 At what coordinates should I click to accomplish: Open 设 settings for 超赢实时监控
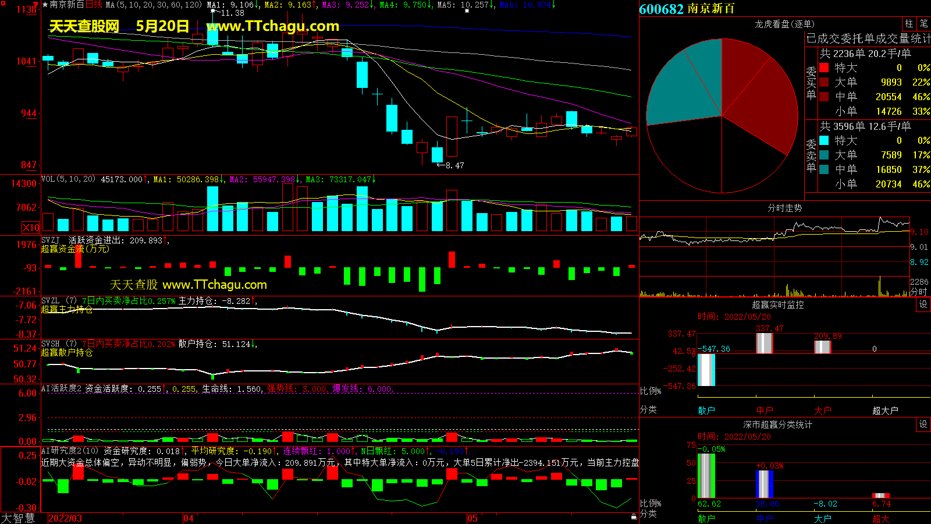(923, 305)
